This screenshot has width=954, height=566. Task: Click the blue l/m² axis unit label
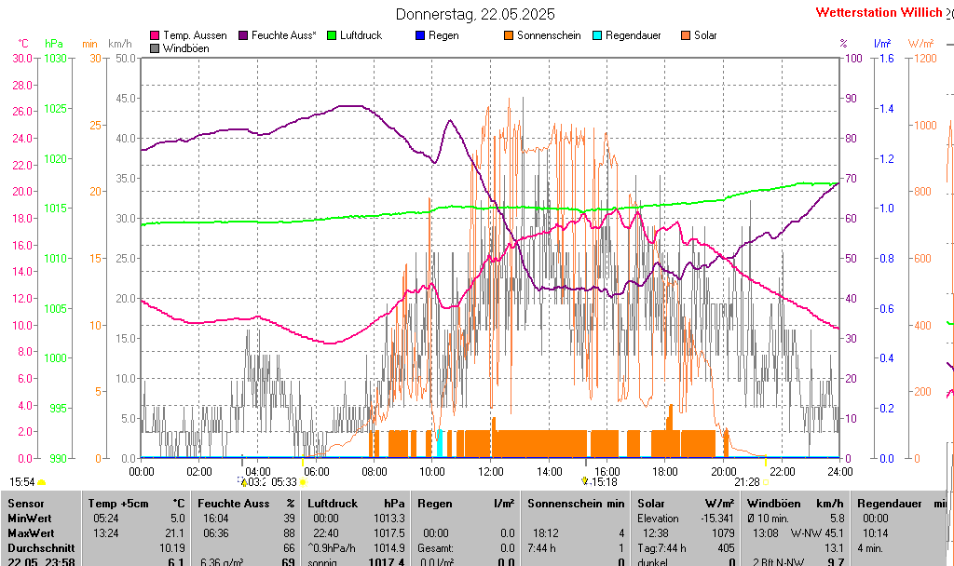[x=882, y=44]
